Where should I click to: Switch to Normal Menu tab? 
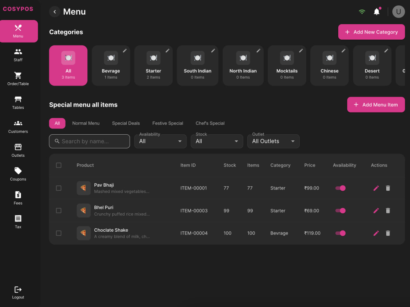click(86, 123)
